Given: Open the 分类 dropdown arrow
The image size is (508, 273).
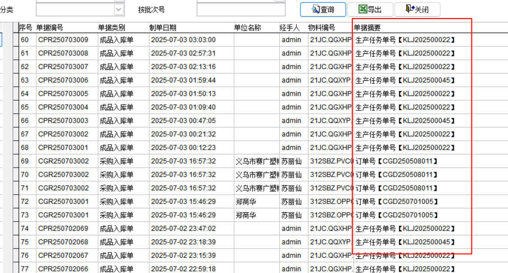Looking at the screenshot, I should point(119,10).
